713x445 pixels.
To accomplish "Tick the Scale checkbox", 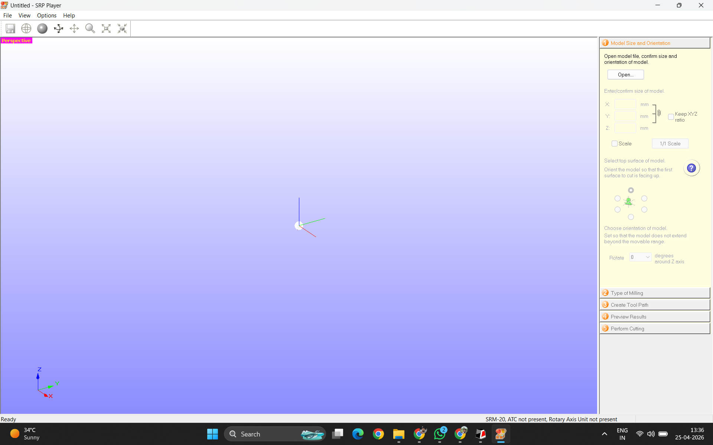I will pos(615,144).
